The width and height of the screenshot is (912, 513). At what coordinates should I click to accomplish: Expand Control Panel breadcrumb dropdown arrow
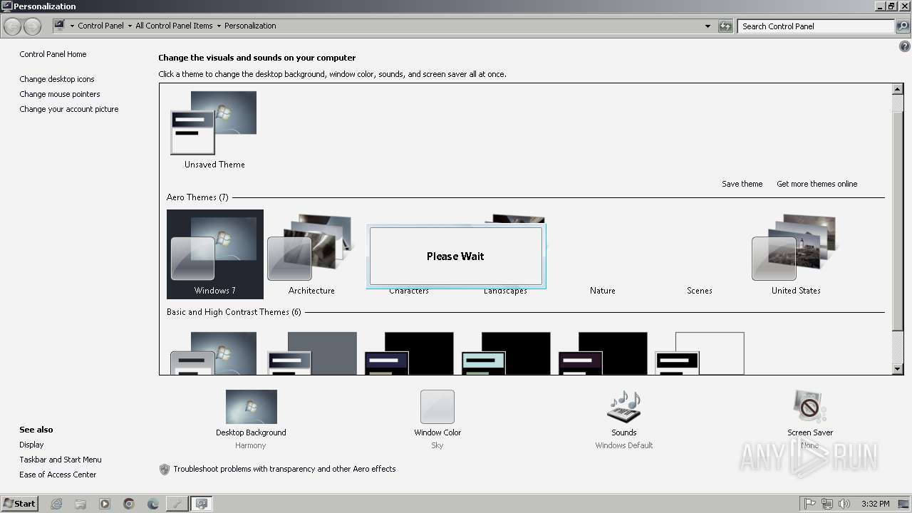[130, 26]
